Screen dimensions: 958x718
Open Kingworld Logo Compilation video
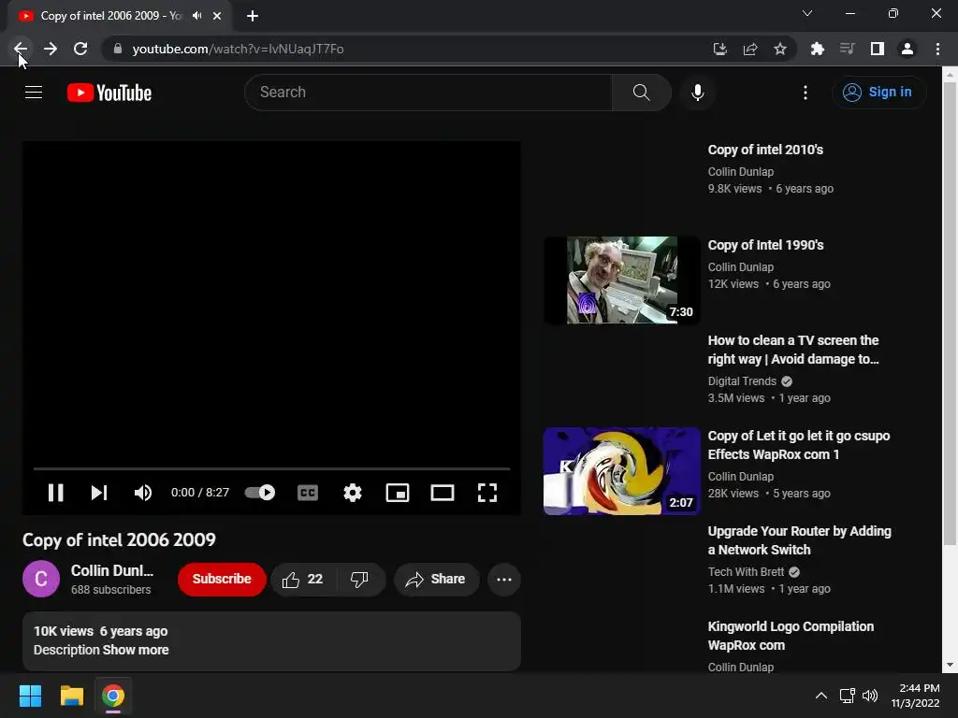tap(791, 636)
